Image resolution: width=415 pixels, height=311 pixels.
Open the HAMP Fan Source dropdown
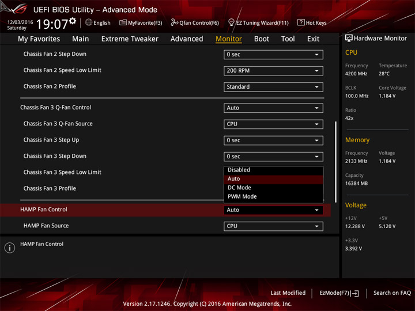pos(273,226)
